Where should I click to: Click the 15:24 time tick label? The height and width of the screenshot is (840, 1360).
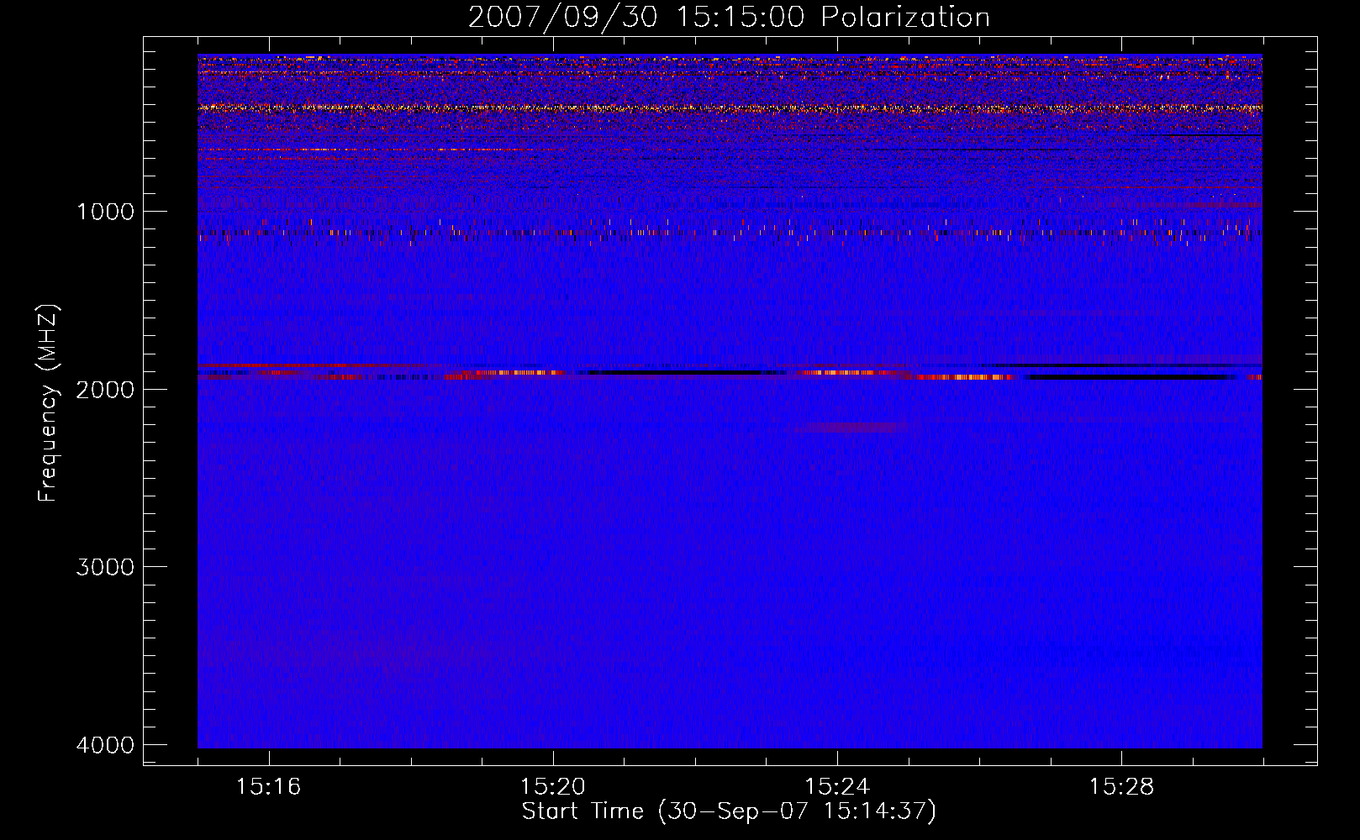837,787
